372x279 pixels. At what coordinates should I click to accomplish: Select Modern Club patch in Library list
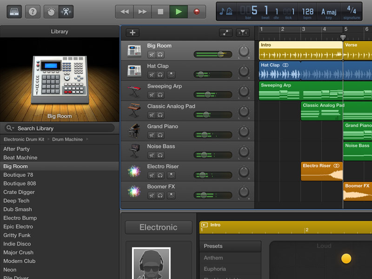pyautogui.click(x=60, y=261)
